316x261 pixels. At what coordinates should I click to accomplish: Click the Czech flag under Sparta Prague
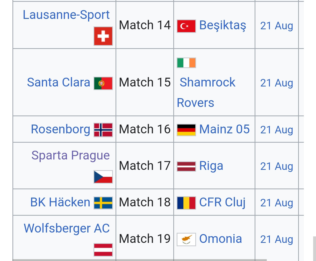tap(103, 177)
